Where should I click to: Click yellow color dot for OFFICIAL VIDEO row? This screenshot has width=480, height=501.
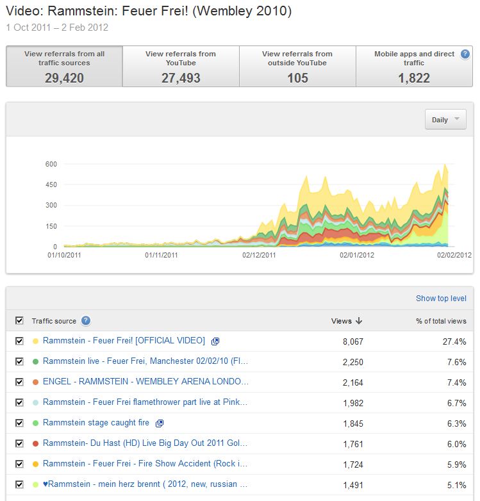(x=35, y=341)
